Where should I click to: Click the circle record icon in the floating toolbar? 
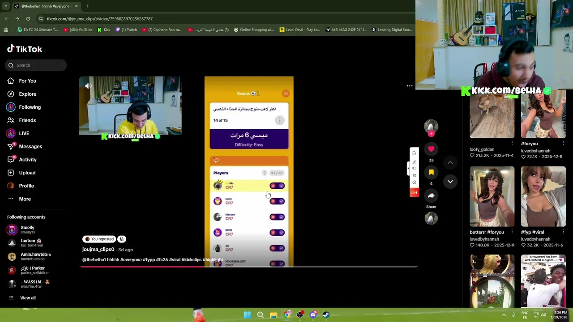414,182
